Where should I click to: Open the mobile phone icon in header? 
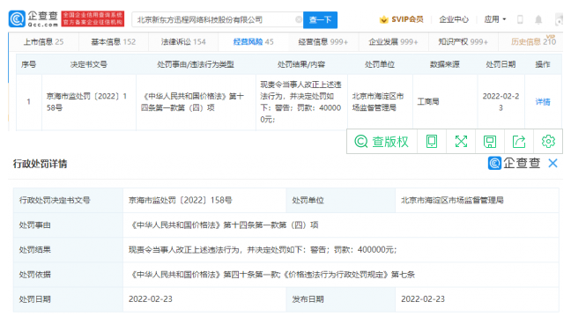(520, 19)
